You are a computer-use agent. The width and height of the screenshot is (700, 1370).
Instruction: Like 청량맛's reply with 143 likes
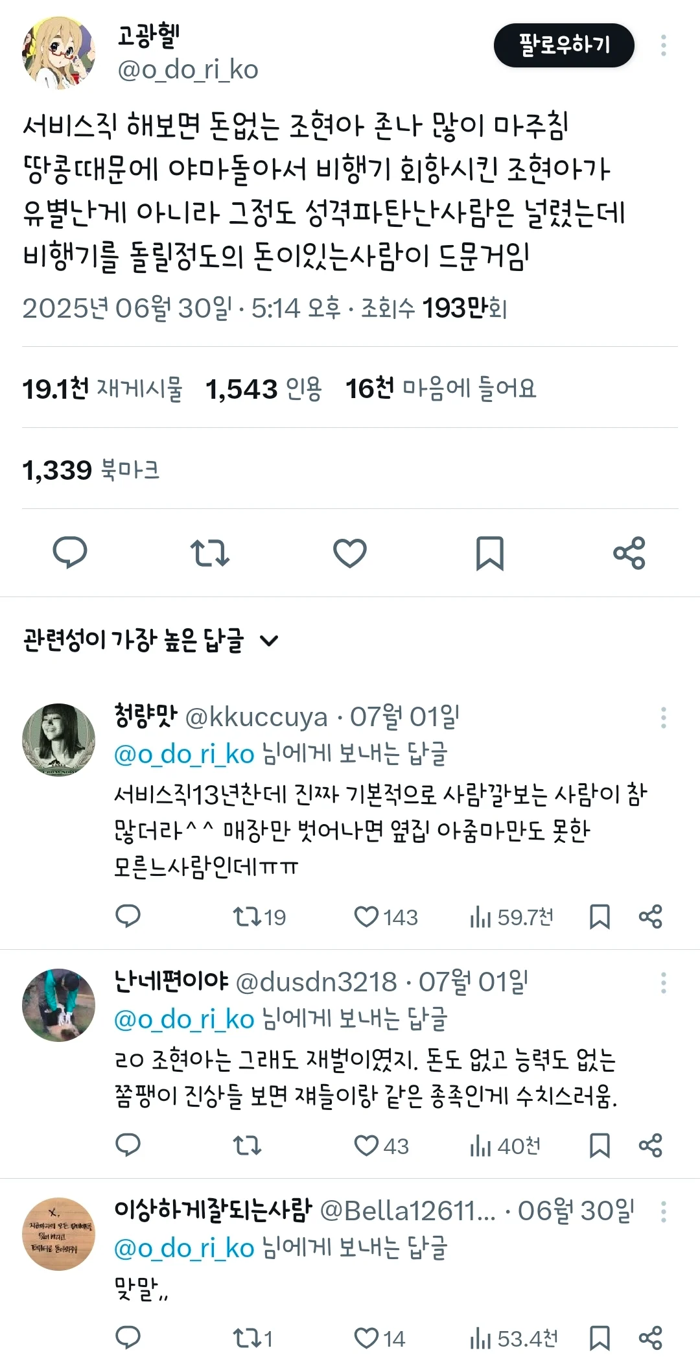click(x=366, y=917)
